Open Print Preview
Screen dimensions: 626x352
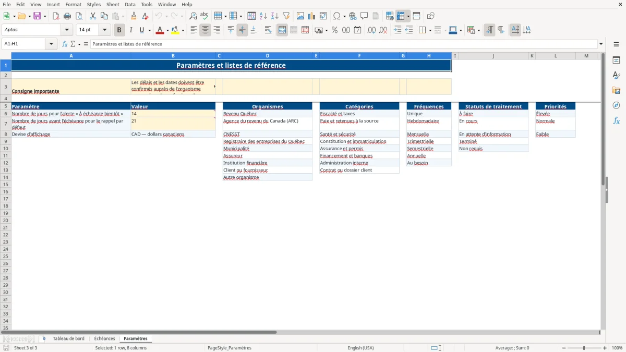79,16
